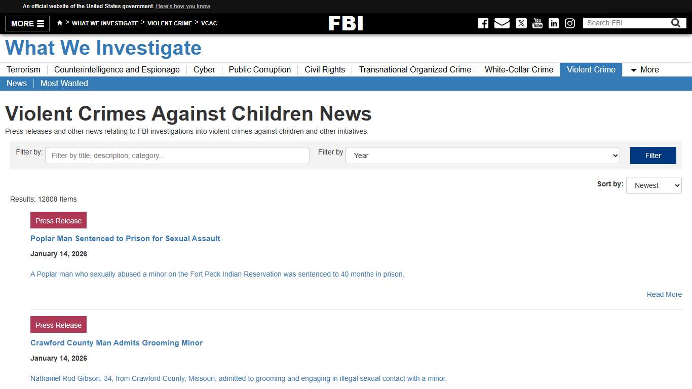Switch to the Terrorism tab

(x=23, y=69)
